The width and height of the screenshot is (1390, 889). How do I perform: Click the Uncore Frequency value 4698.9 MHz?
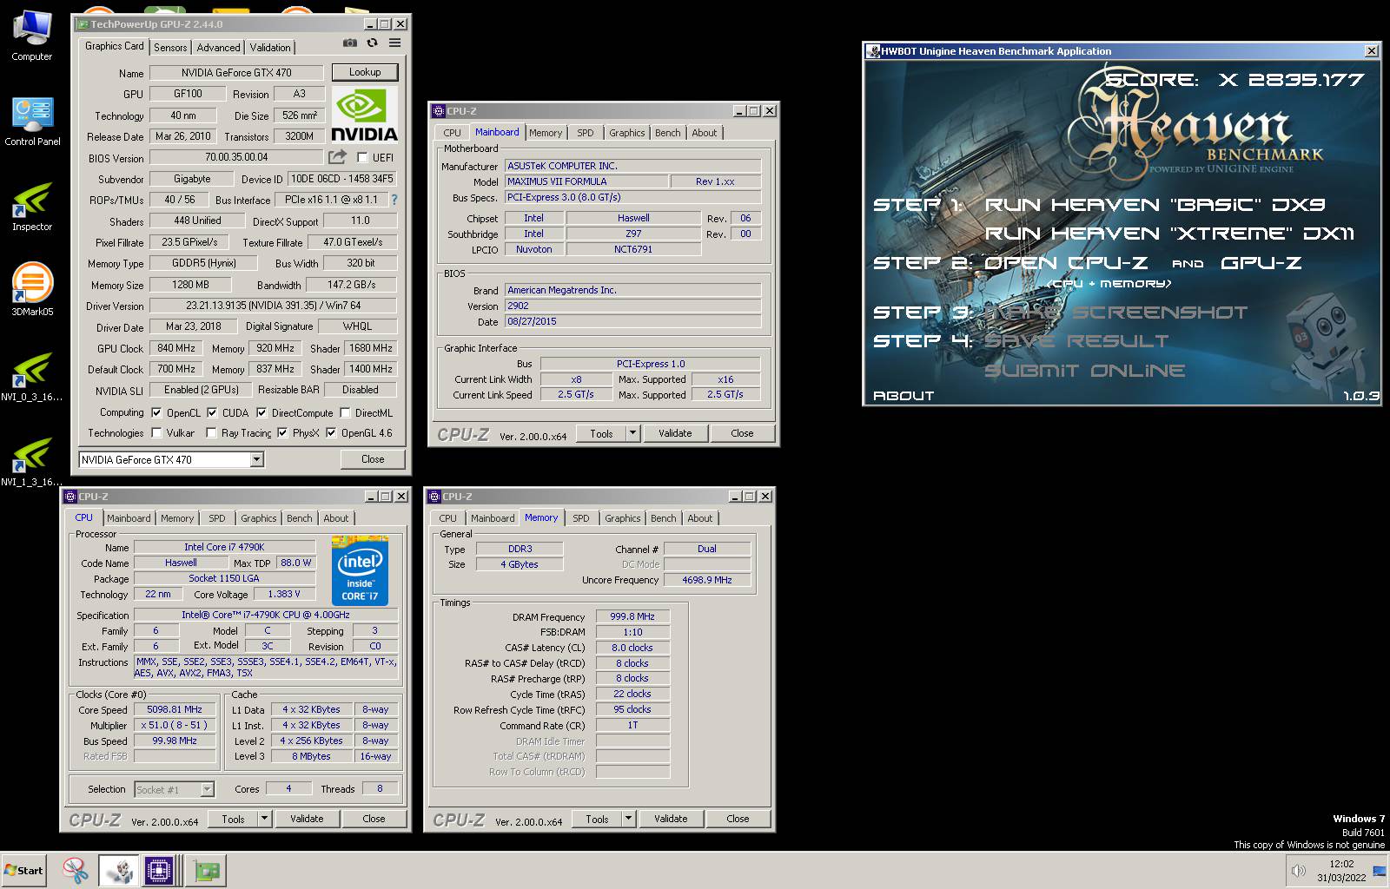[x=707, y=580]
